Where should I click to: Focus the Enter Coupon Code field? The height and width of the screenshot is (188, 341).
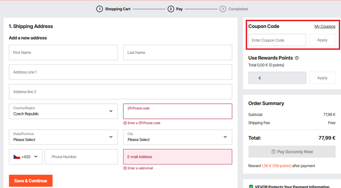coord(277,40)
